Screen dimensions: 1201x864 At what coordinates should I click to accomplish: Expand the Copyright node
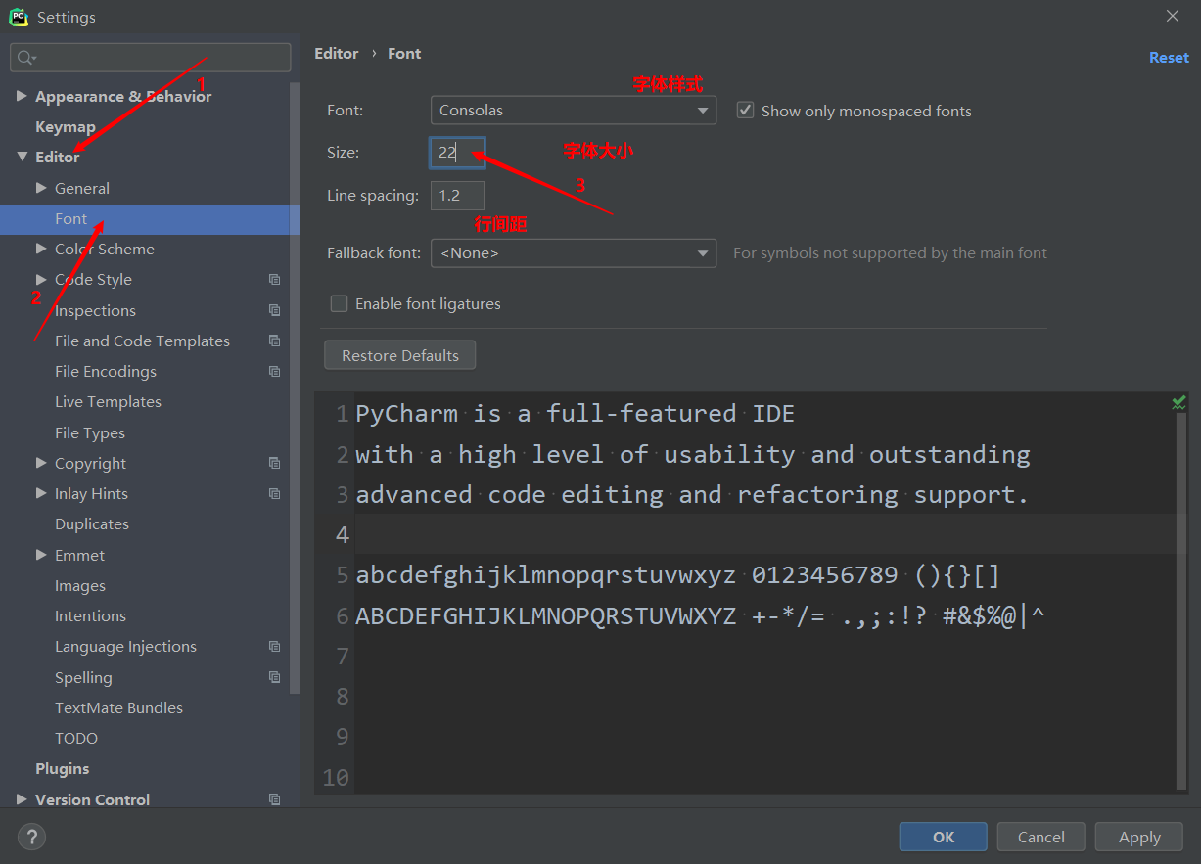pyautogui.click(x=41, y=463)
